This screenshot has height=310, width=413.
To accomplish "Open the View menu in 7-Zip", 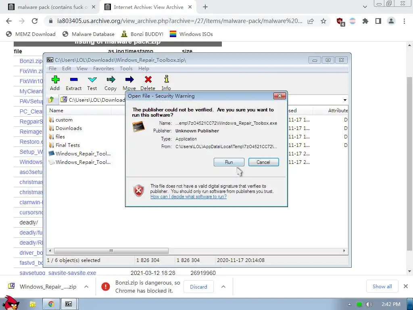I will tap(82, 69).
